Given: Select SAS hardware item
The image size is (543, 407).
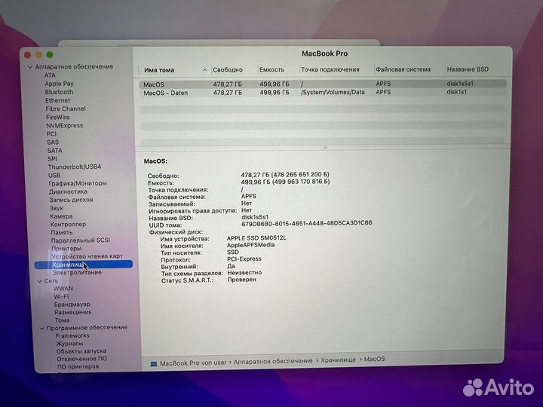Looking at the screenshot, I should 53,142.
